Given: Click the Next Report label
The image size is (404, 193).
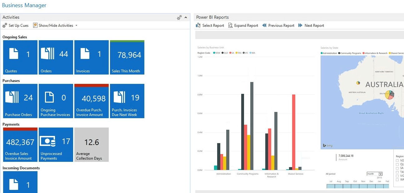Looking at the screenshot, I should click(x=314, y=26).
